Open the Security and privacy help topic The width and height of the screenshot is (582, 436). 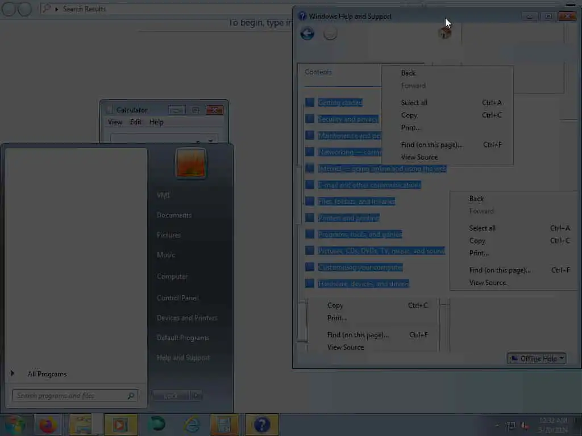click(348, 119)
